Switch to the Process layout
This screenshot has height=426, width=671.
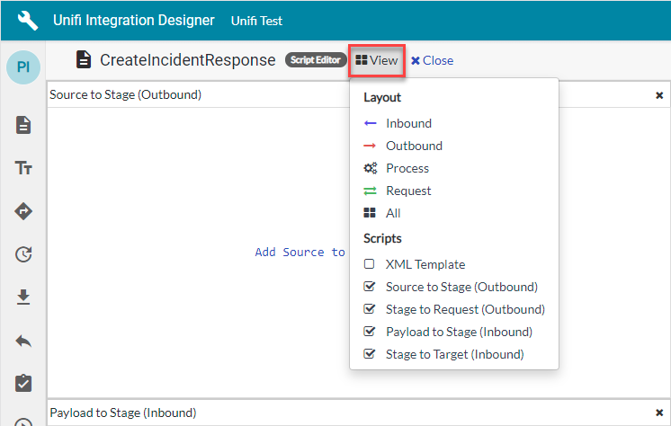407,169
